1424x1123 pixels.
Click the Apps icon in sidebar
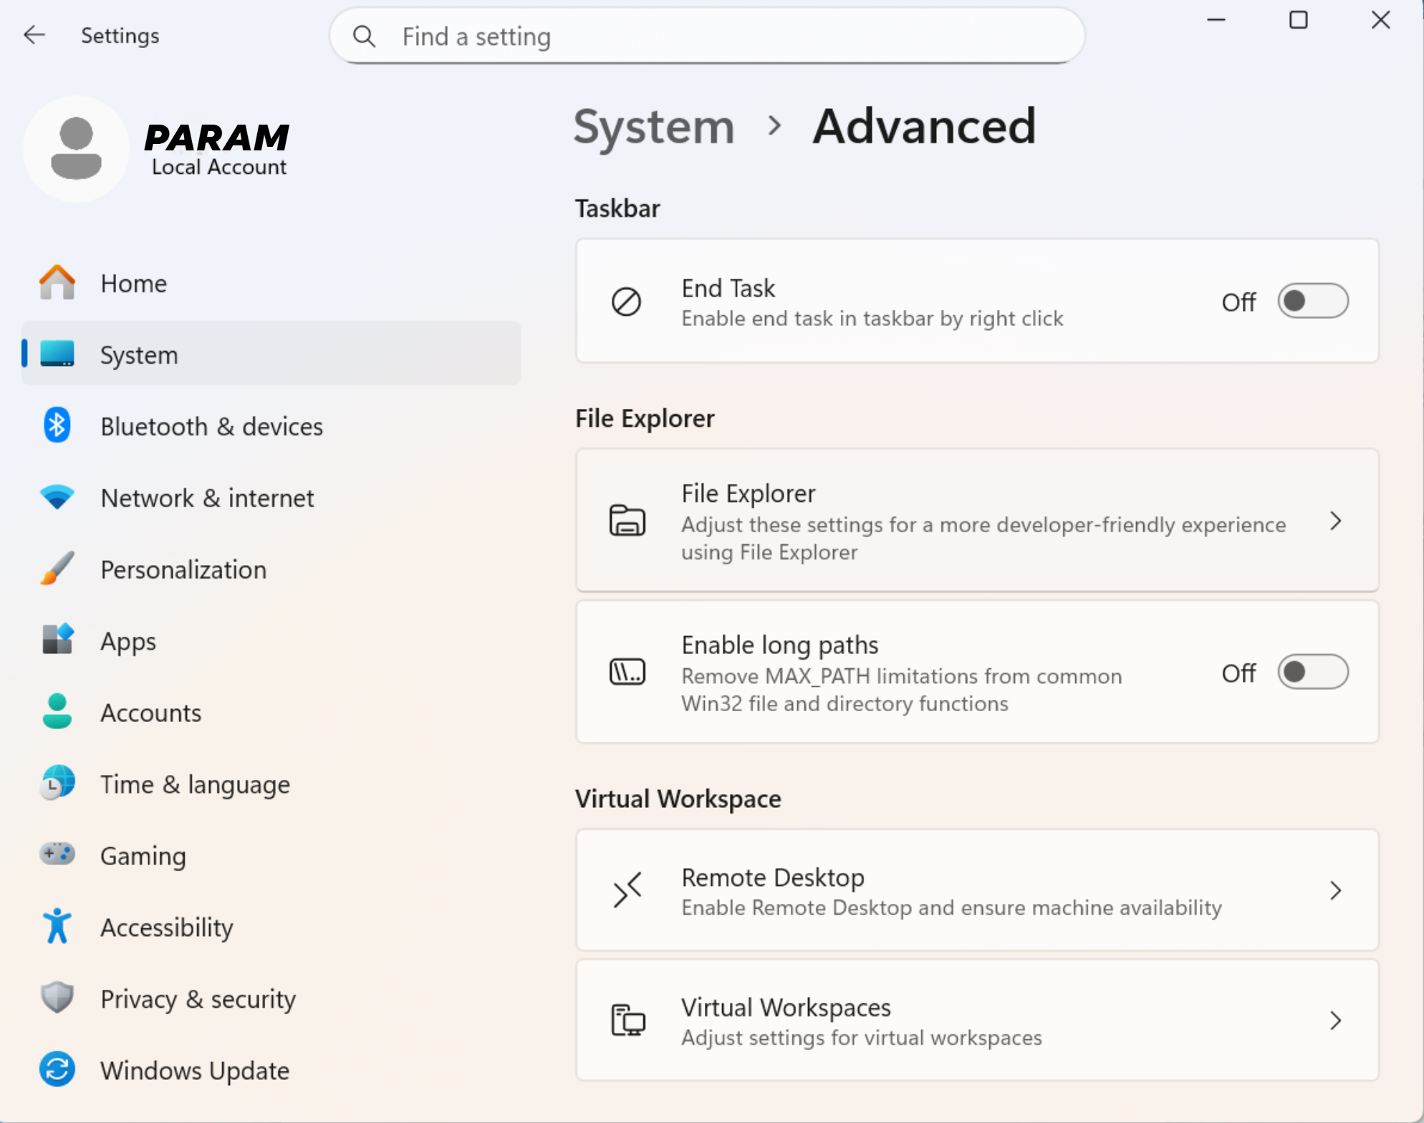click(57, 640)
